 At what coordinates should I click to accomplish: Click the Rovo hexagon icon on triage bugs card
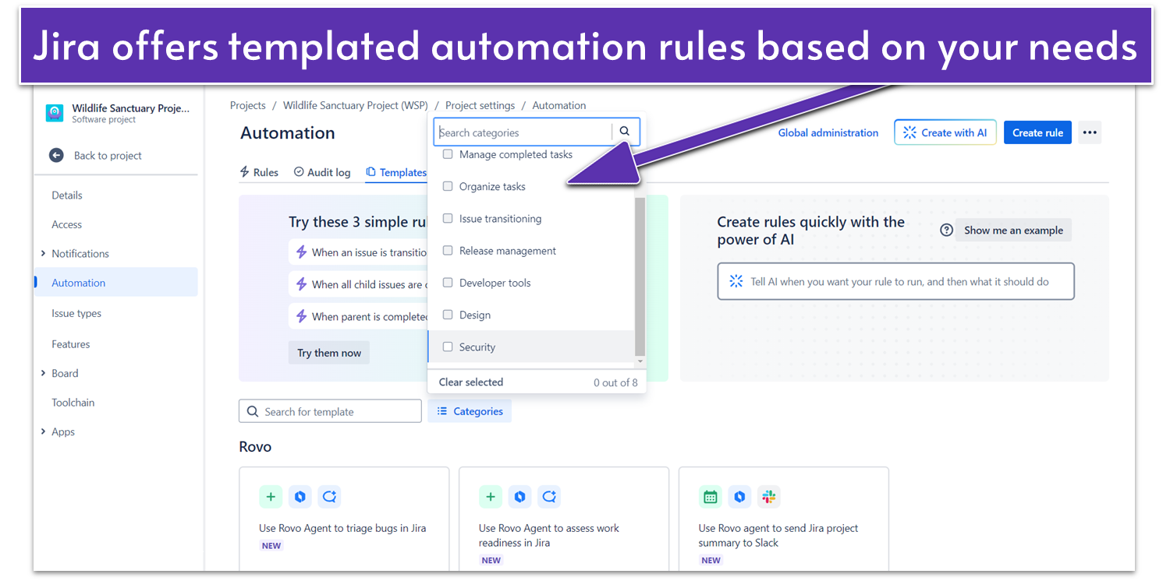(x=300, y=496)
